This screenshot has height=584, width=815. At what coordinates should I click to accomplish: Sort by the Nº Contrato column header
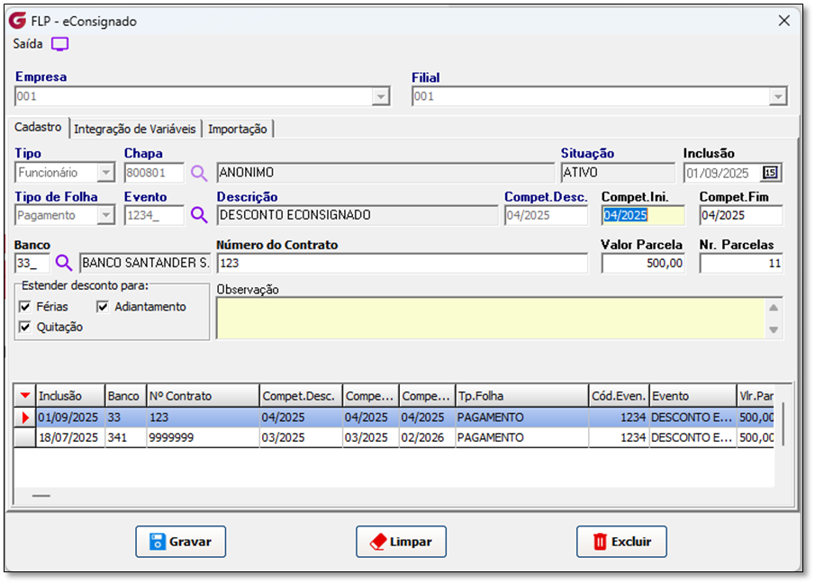click(203, 396)
